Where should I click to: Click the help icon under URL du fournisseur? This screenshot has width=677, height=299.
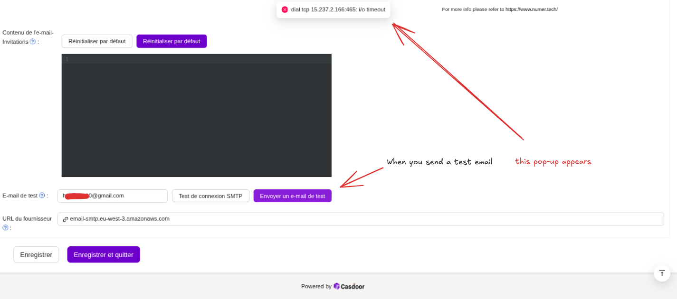point(6,227)
